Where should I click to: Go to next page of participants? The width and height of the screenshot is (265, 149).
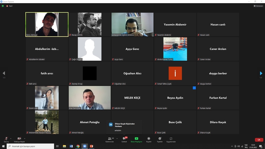tap(261, 73)
